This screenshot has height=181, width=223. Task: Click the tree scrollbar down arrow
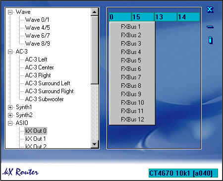(x=95, y=144)
